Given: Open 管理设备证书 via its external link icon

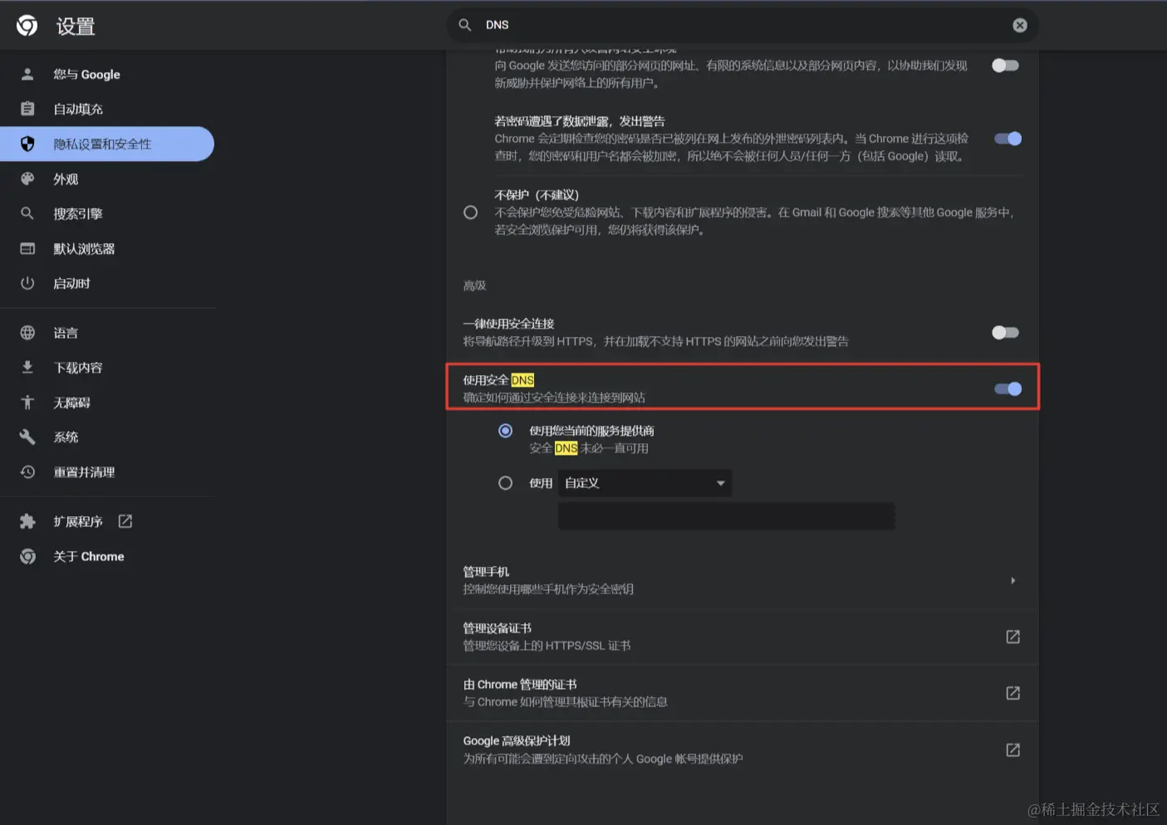Looking at the screenshot, I should click(1013, 637).
